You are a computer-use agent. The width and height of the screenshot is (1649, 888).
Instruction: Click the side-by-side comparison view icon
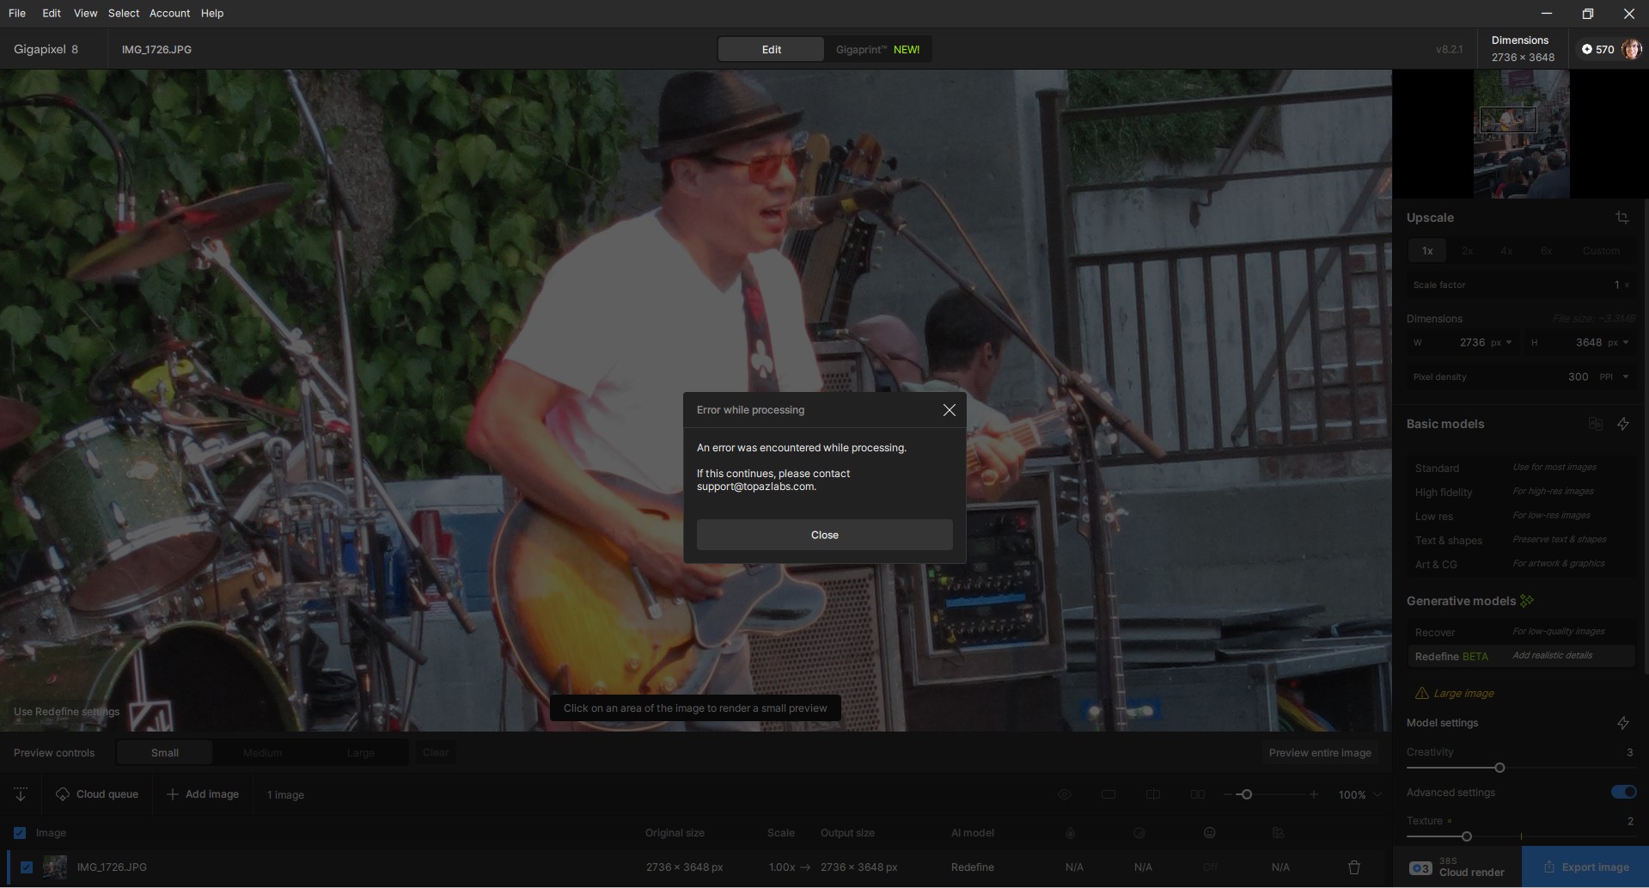[1197, 794]
